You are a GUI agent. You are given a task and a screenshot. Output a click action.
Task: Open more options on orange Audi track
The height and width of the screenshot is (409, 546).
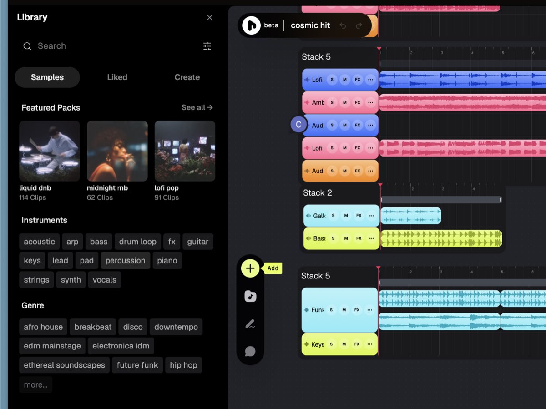[x=370, y=171]
